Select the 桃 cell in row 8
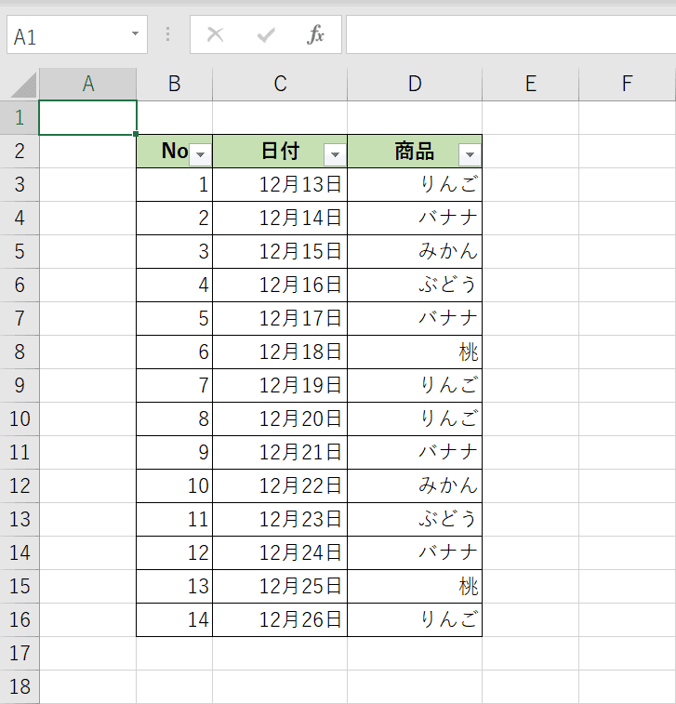Screen dimensions: 676x704 (415, 352)
